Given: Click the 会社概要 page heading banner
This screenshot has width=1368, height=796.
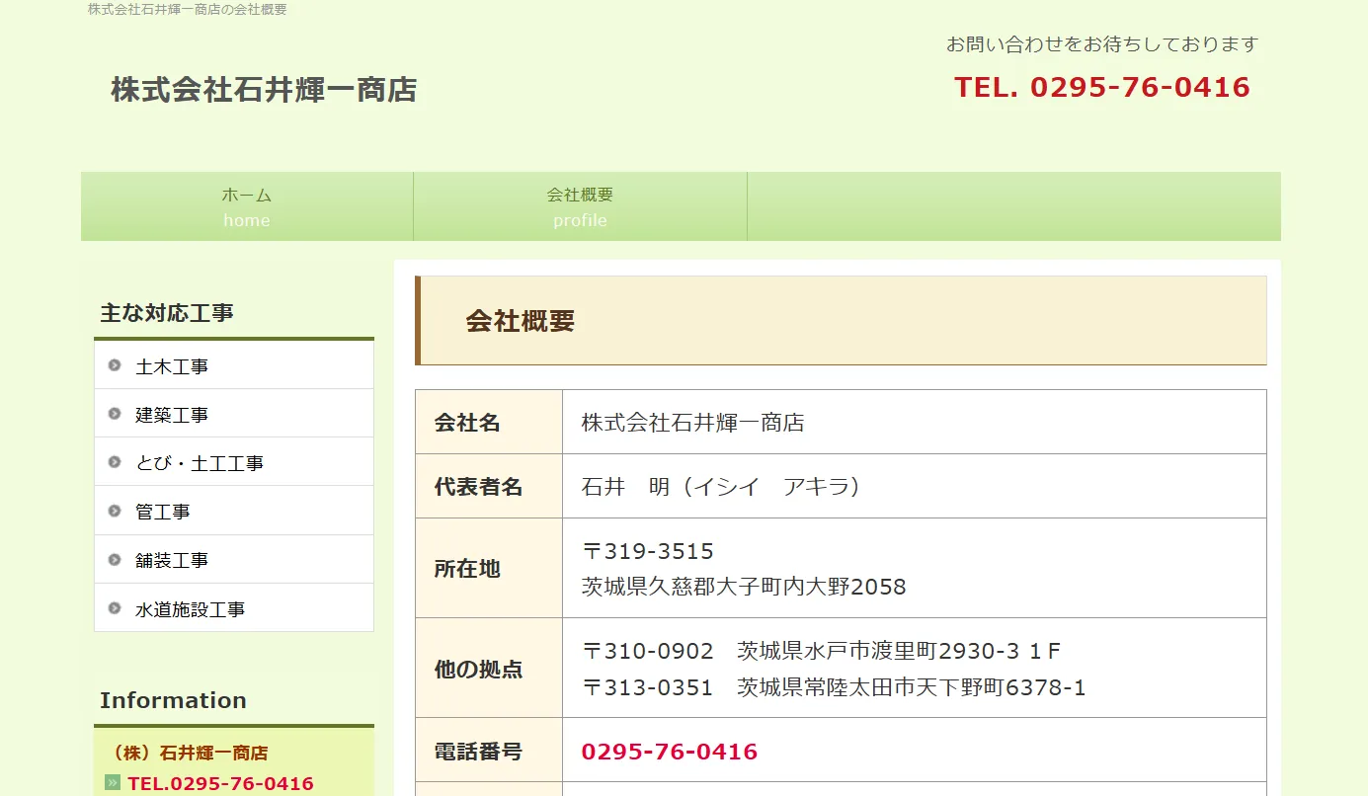Looking at the screenshot, I should click(842, 321).
